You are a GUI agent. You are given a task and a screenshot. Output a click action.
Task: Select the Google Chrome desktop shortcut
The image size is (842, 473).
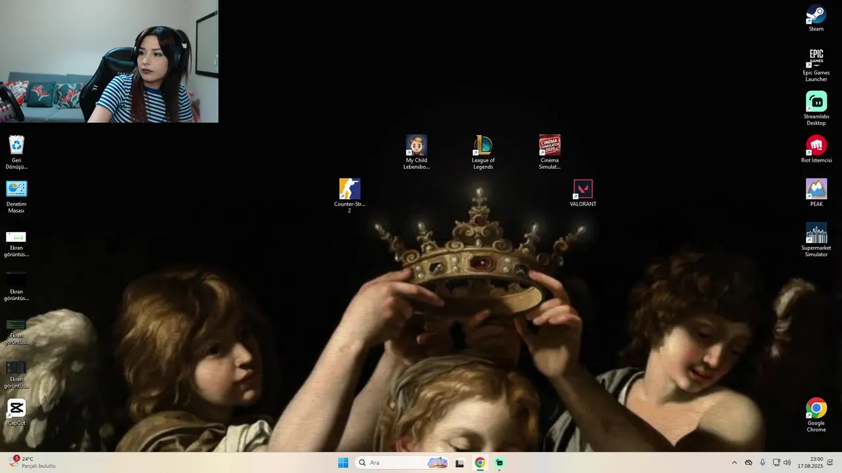pos(816,415)
